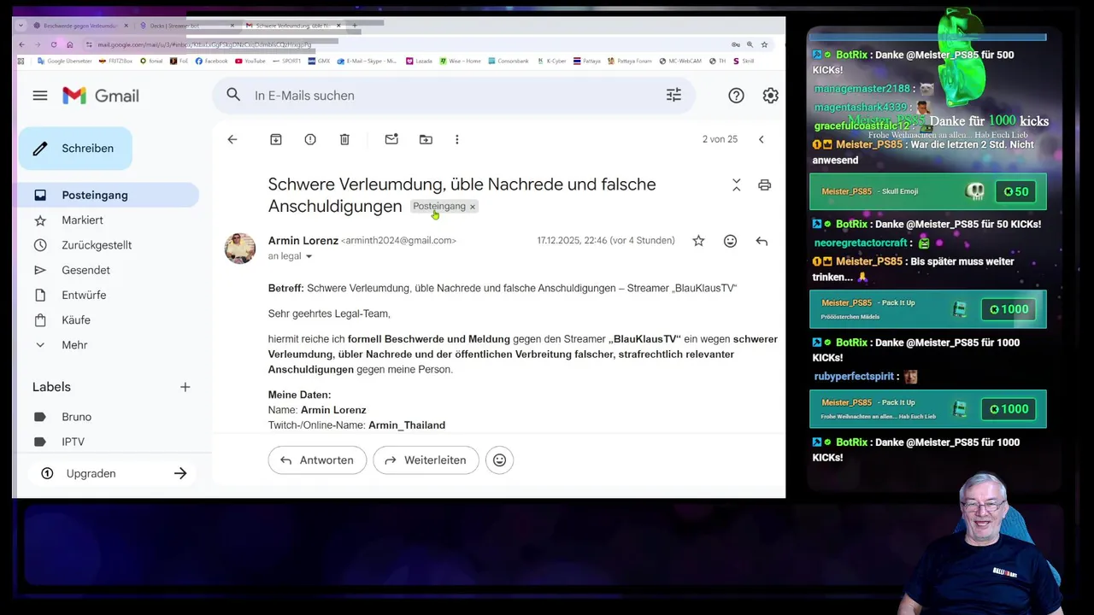Add a new label with plus icon
The width and height of the screenshot is (1094, 615).
click(185, 387)
